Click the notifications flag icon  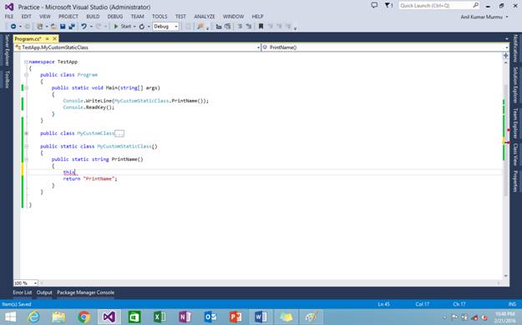coord(388,5)
